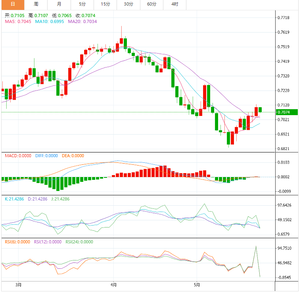Click the RSI(24):0.0000 label

point(79,242)
